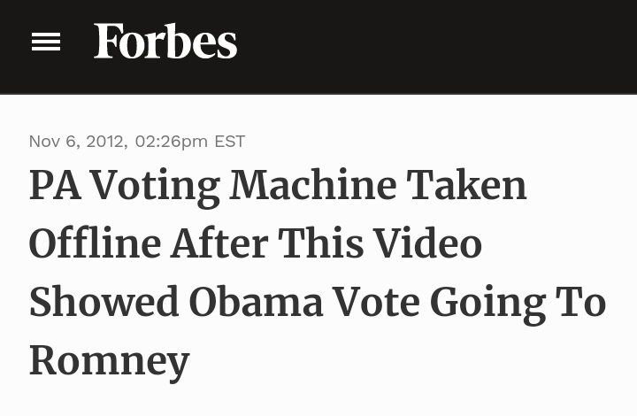Click the word "This" in the headline
Screen dimensions: 637x416
[318, 244]
